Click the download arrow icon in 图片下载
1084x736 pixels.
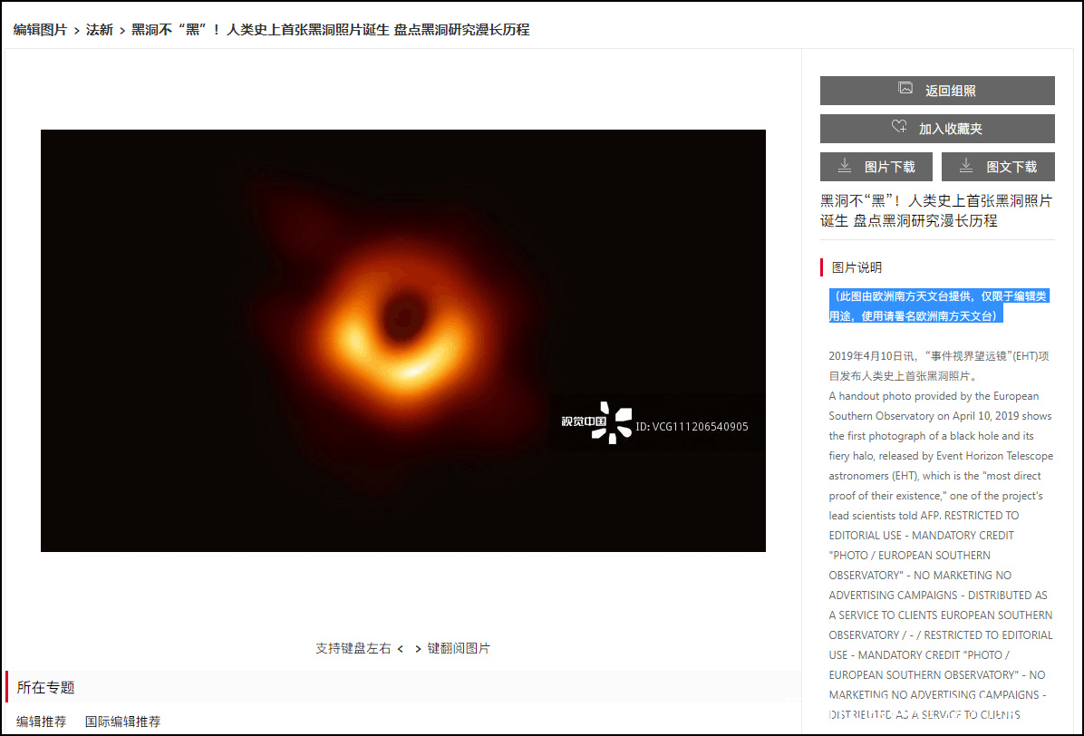click(x=844, y=165)
